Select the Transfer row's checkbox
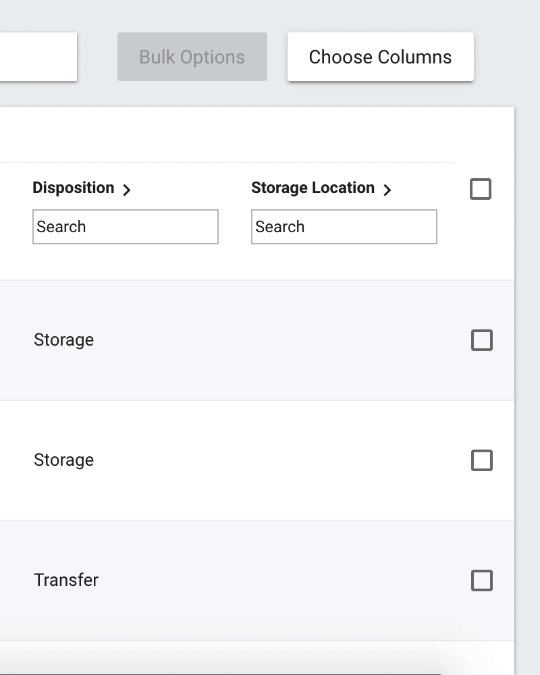This screenshot has height=675, width=540. click(x=482, y=580)
